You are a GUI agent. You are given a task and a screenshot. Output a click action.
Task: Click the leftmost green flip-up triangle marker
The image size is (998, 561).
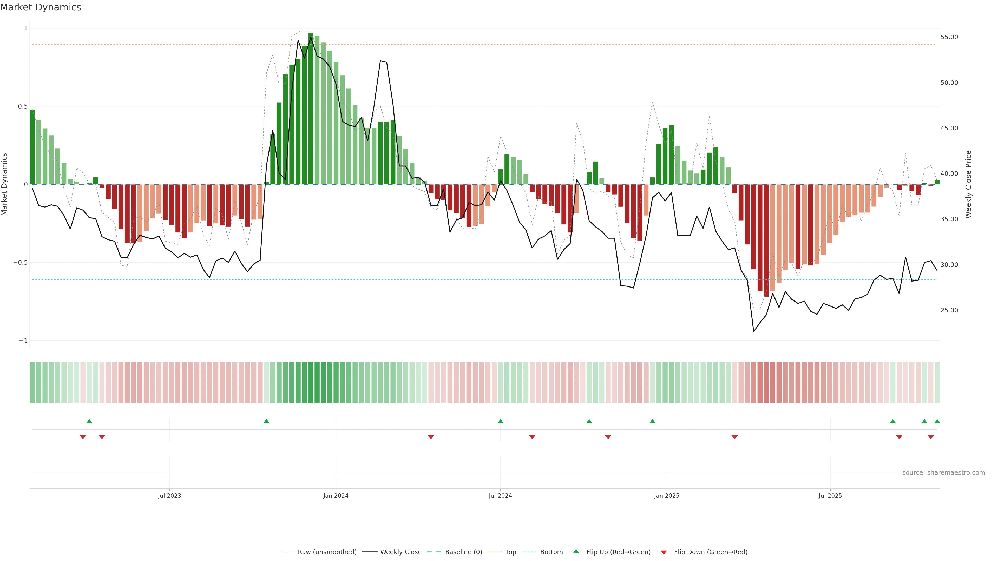point(89,421)
